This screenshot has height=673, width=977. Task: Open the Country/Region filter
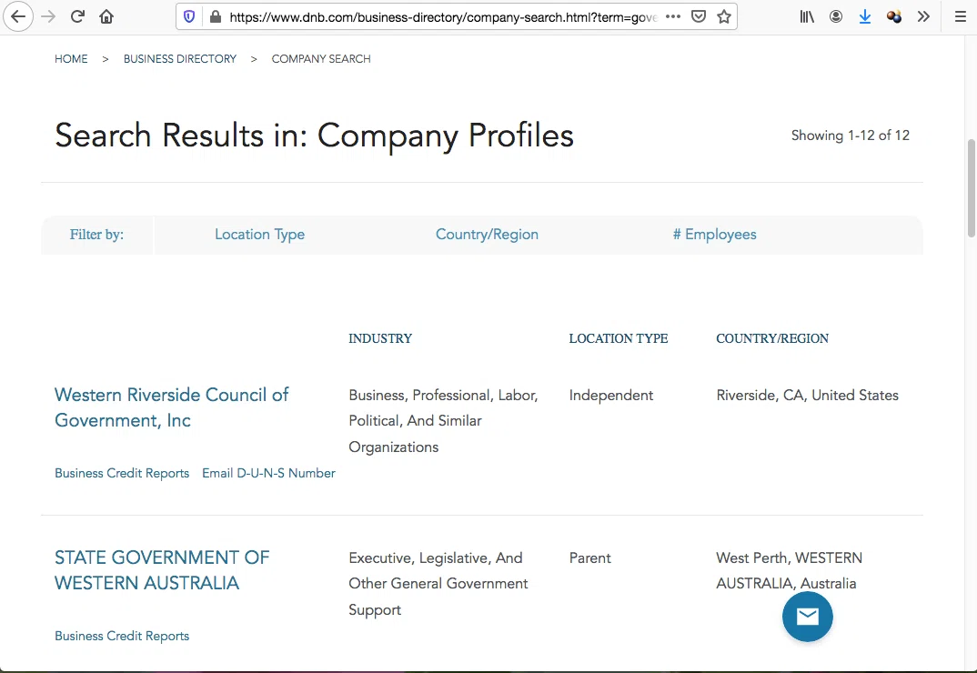tap(487, 235)
